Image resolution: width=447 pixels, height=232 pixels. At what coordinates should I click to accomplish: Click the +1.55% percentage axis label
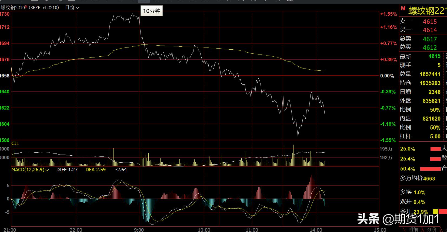click(389, 14)
